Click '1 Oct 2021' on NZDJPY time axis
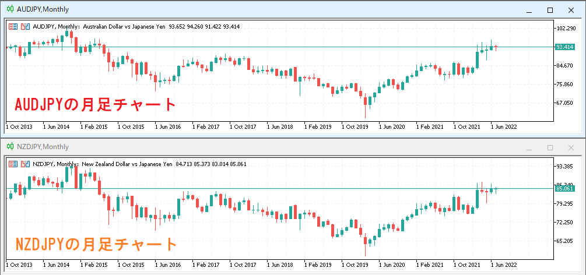 467,265
